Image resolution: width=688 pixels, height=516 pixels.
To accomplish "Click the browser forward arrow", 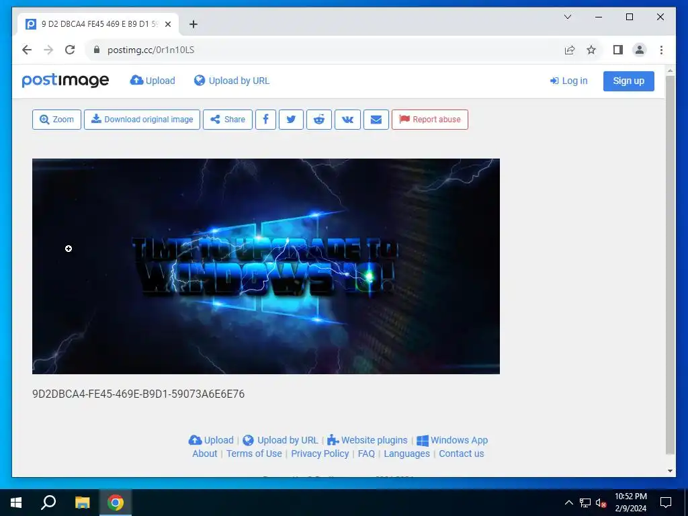I will [x=48, y=50].
